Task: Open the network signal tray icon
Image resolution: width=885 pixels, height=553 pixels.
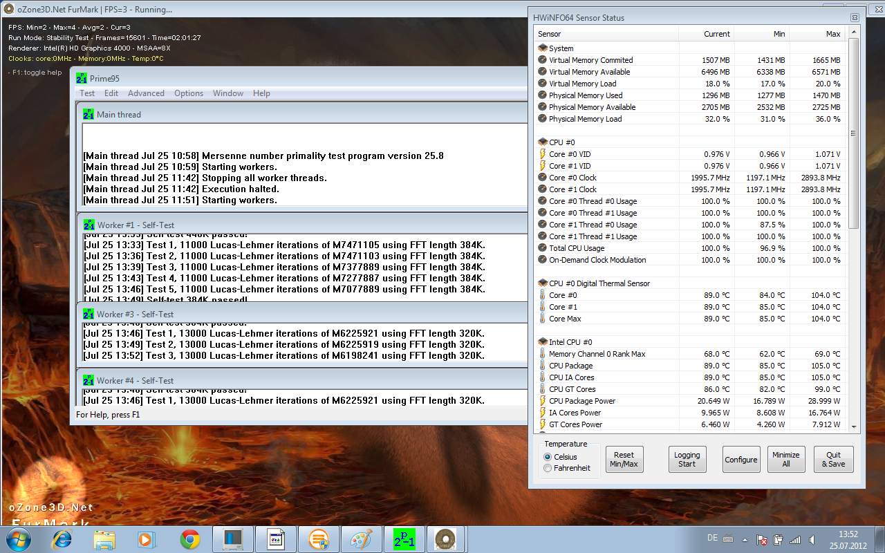Action: 795,539
